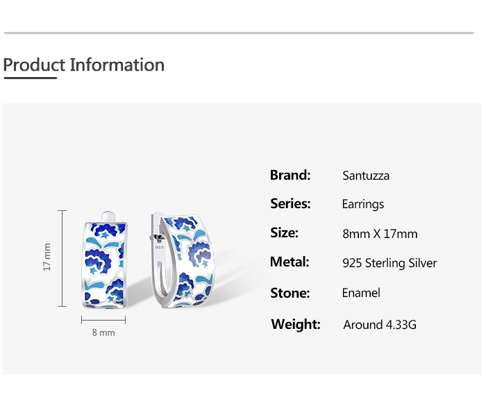486x408 pixels.
Task: Click the Earrings series value
Action: (363, 205)
